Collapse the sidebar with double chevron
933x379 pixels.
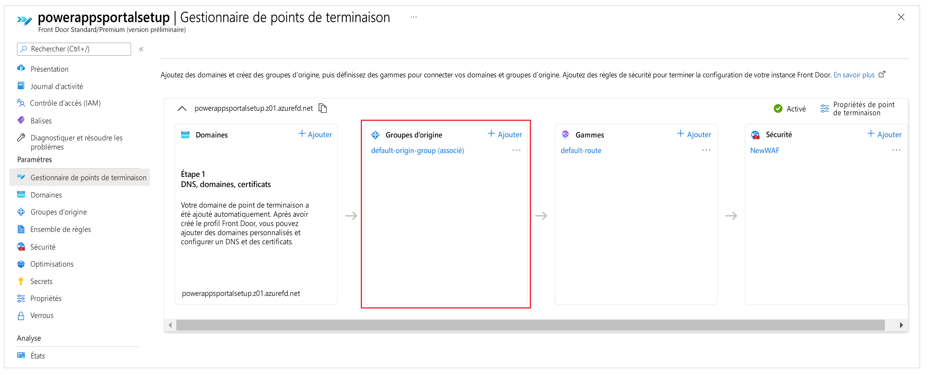(141, 49)
